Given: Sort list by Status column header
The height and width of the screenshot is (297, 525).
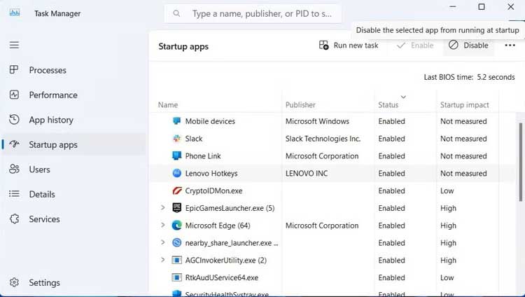Looking at the screenshot, I should pyautogui.click(x=388, y=105).
